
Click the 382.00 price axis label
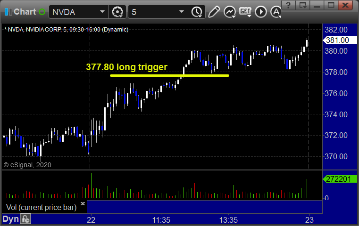coord(336,30)
